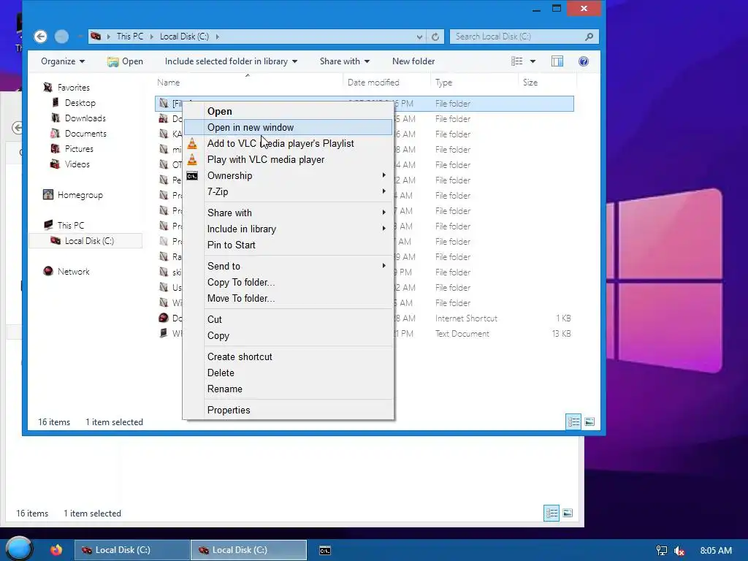The width and height of the screenshot is (748, 561).
Task: Open Pictures in navigation pane
Action: 79,148
